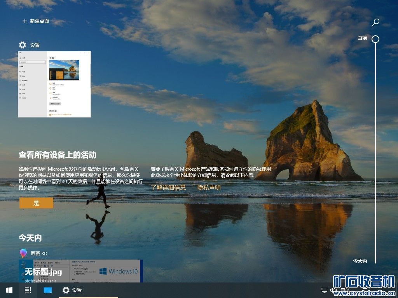Open the Windows Start menu
Viewport: 398px width, 298px height.
tap(9, 290)
